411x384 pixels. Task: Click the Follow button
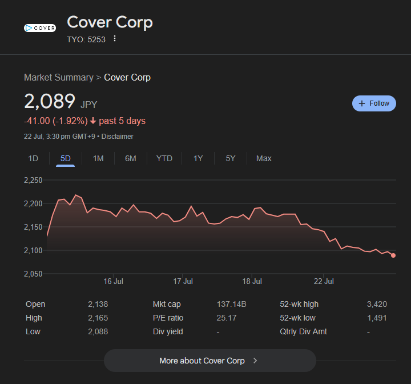pos(374,103)
